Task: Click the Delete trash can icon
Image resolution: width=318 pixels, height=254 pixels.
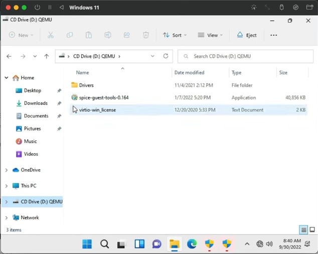Action: (x=146, y=35)
